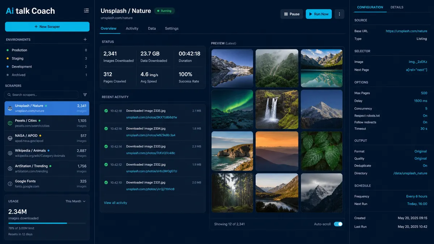This screenshot has height=244, width=434.
Task: Open the Data tab
Action: pos(152,29)
